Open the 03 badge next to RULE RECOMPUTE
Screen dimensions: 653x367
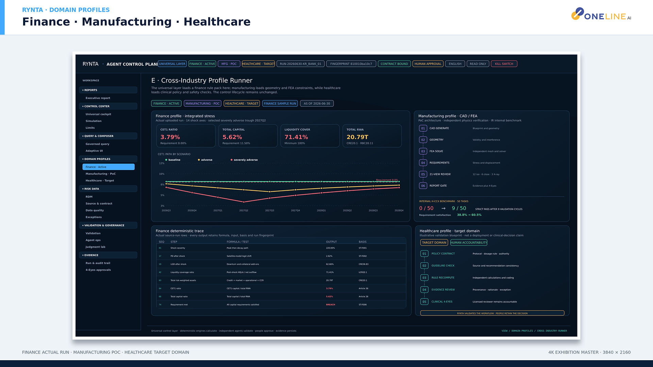424,278
